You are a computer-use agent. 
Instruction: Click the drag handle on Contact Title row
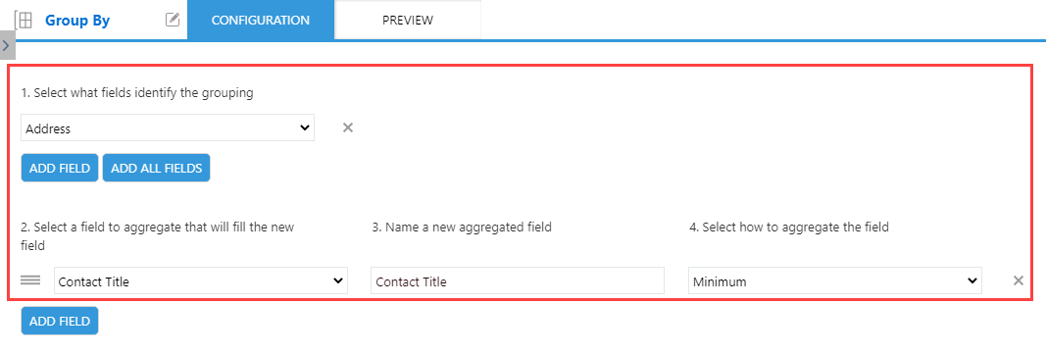point(30,280)
